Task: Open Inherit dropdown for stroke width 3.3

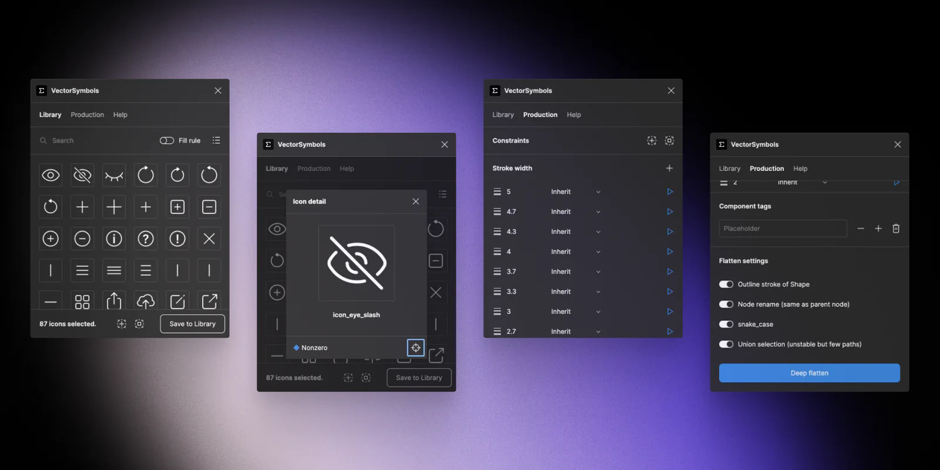Action: pyautogui.click(x=576, y=291)
